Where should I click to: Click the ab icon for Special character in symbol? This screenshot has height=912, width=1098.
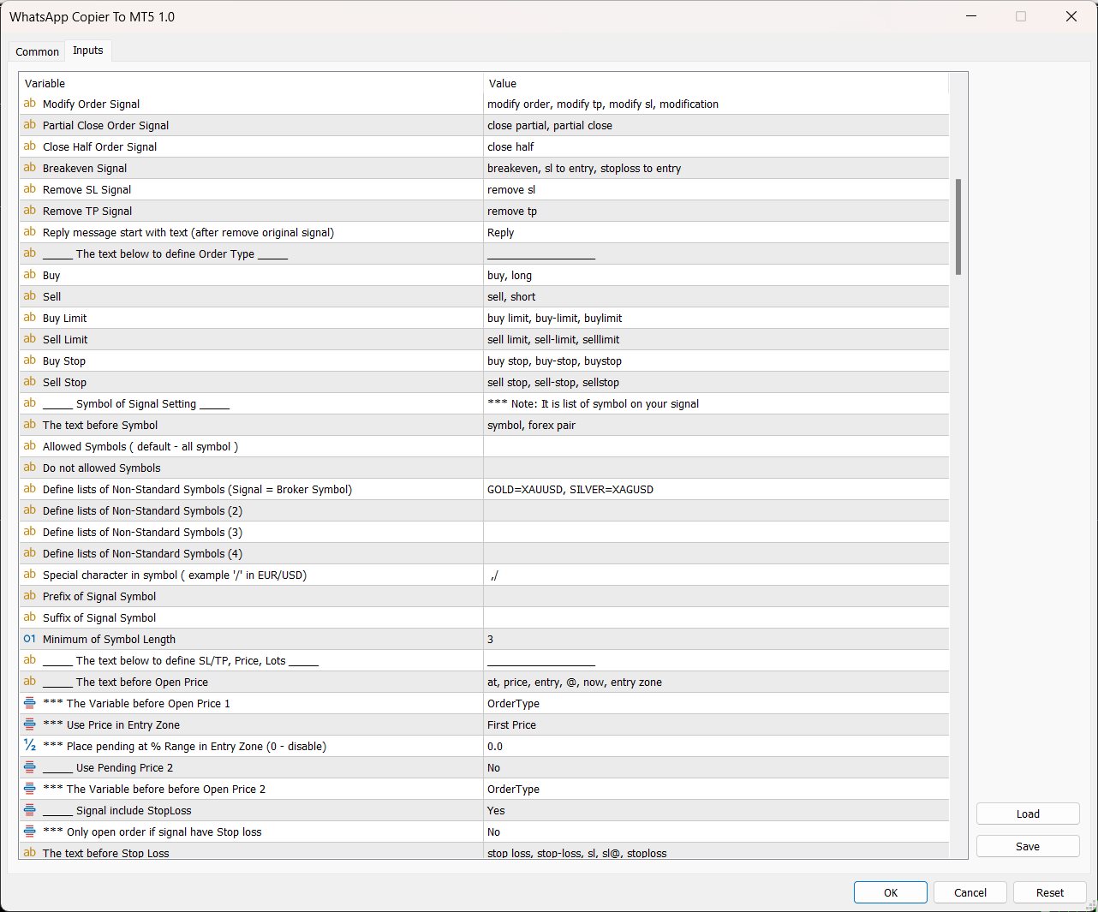[30, 575]
